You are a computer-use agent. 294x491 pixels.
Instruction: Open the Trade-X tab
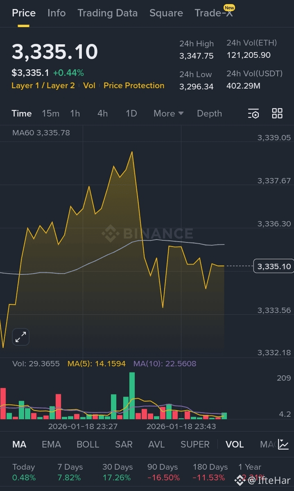point(214,13)
